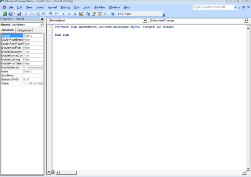Open the Help menu
The image size is (251, 177).
127,7
